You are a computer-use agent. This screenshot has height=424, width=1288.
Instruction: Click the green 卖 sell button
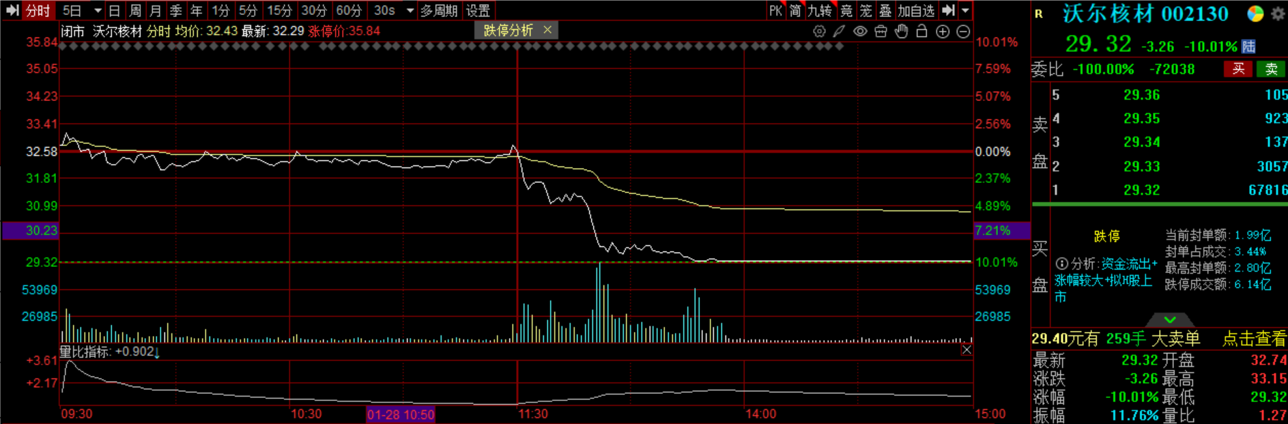pyautogui.click(x=1271, y=69)
